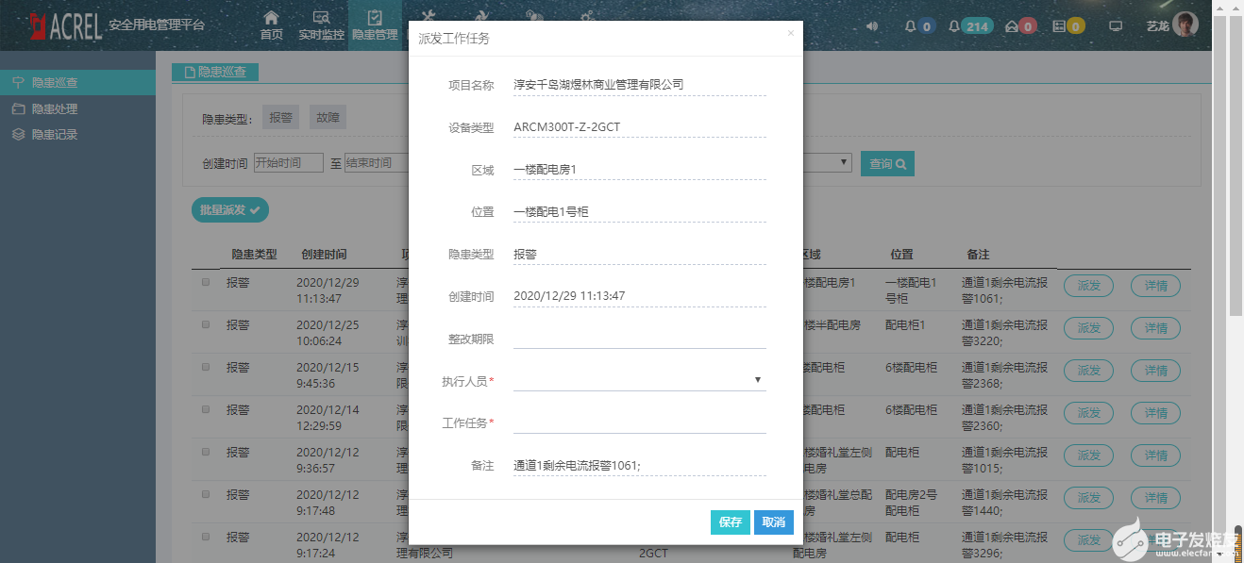Click 派发 for row with 报警2360
Screen dimensions: 1244x563
1088,413
